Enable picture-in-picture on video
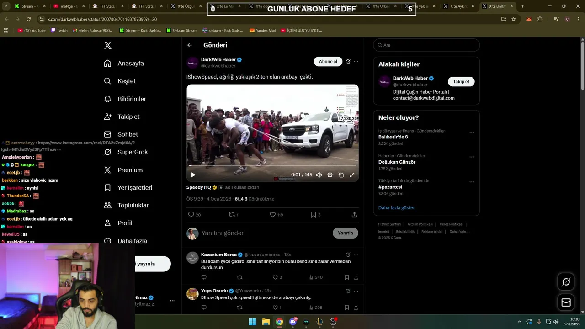585x329 pixels. 341,175
